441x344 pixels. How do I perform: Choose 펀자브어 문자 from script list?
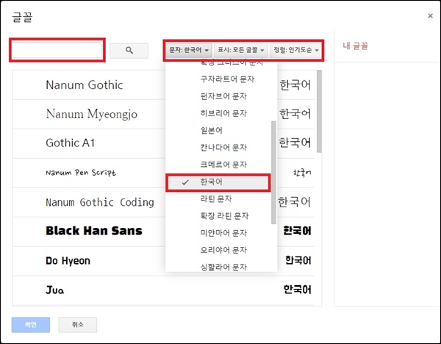point(221,96)
